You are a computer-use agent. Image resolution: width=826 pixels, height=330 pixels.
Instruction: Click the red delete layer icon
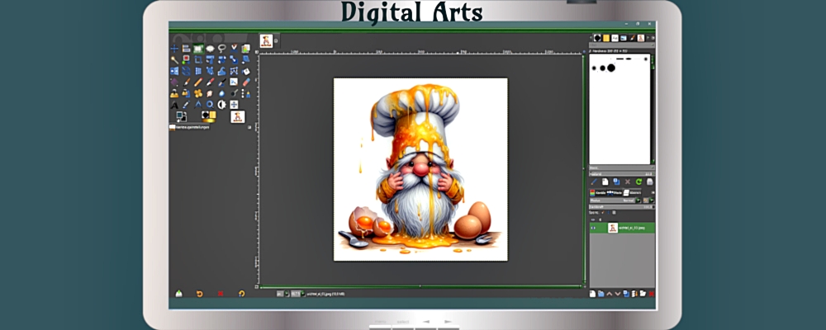tap(652, 293)
